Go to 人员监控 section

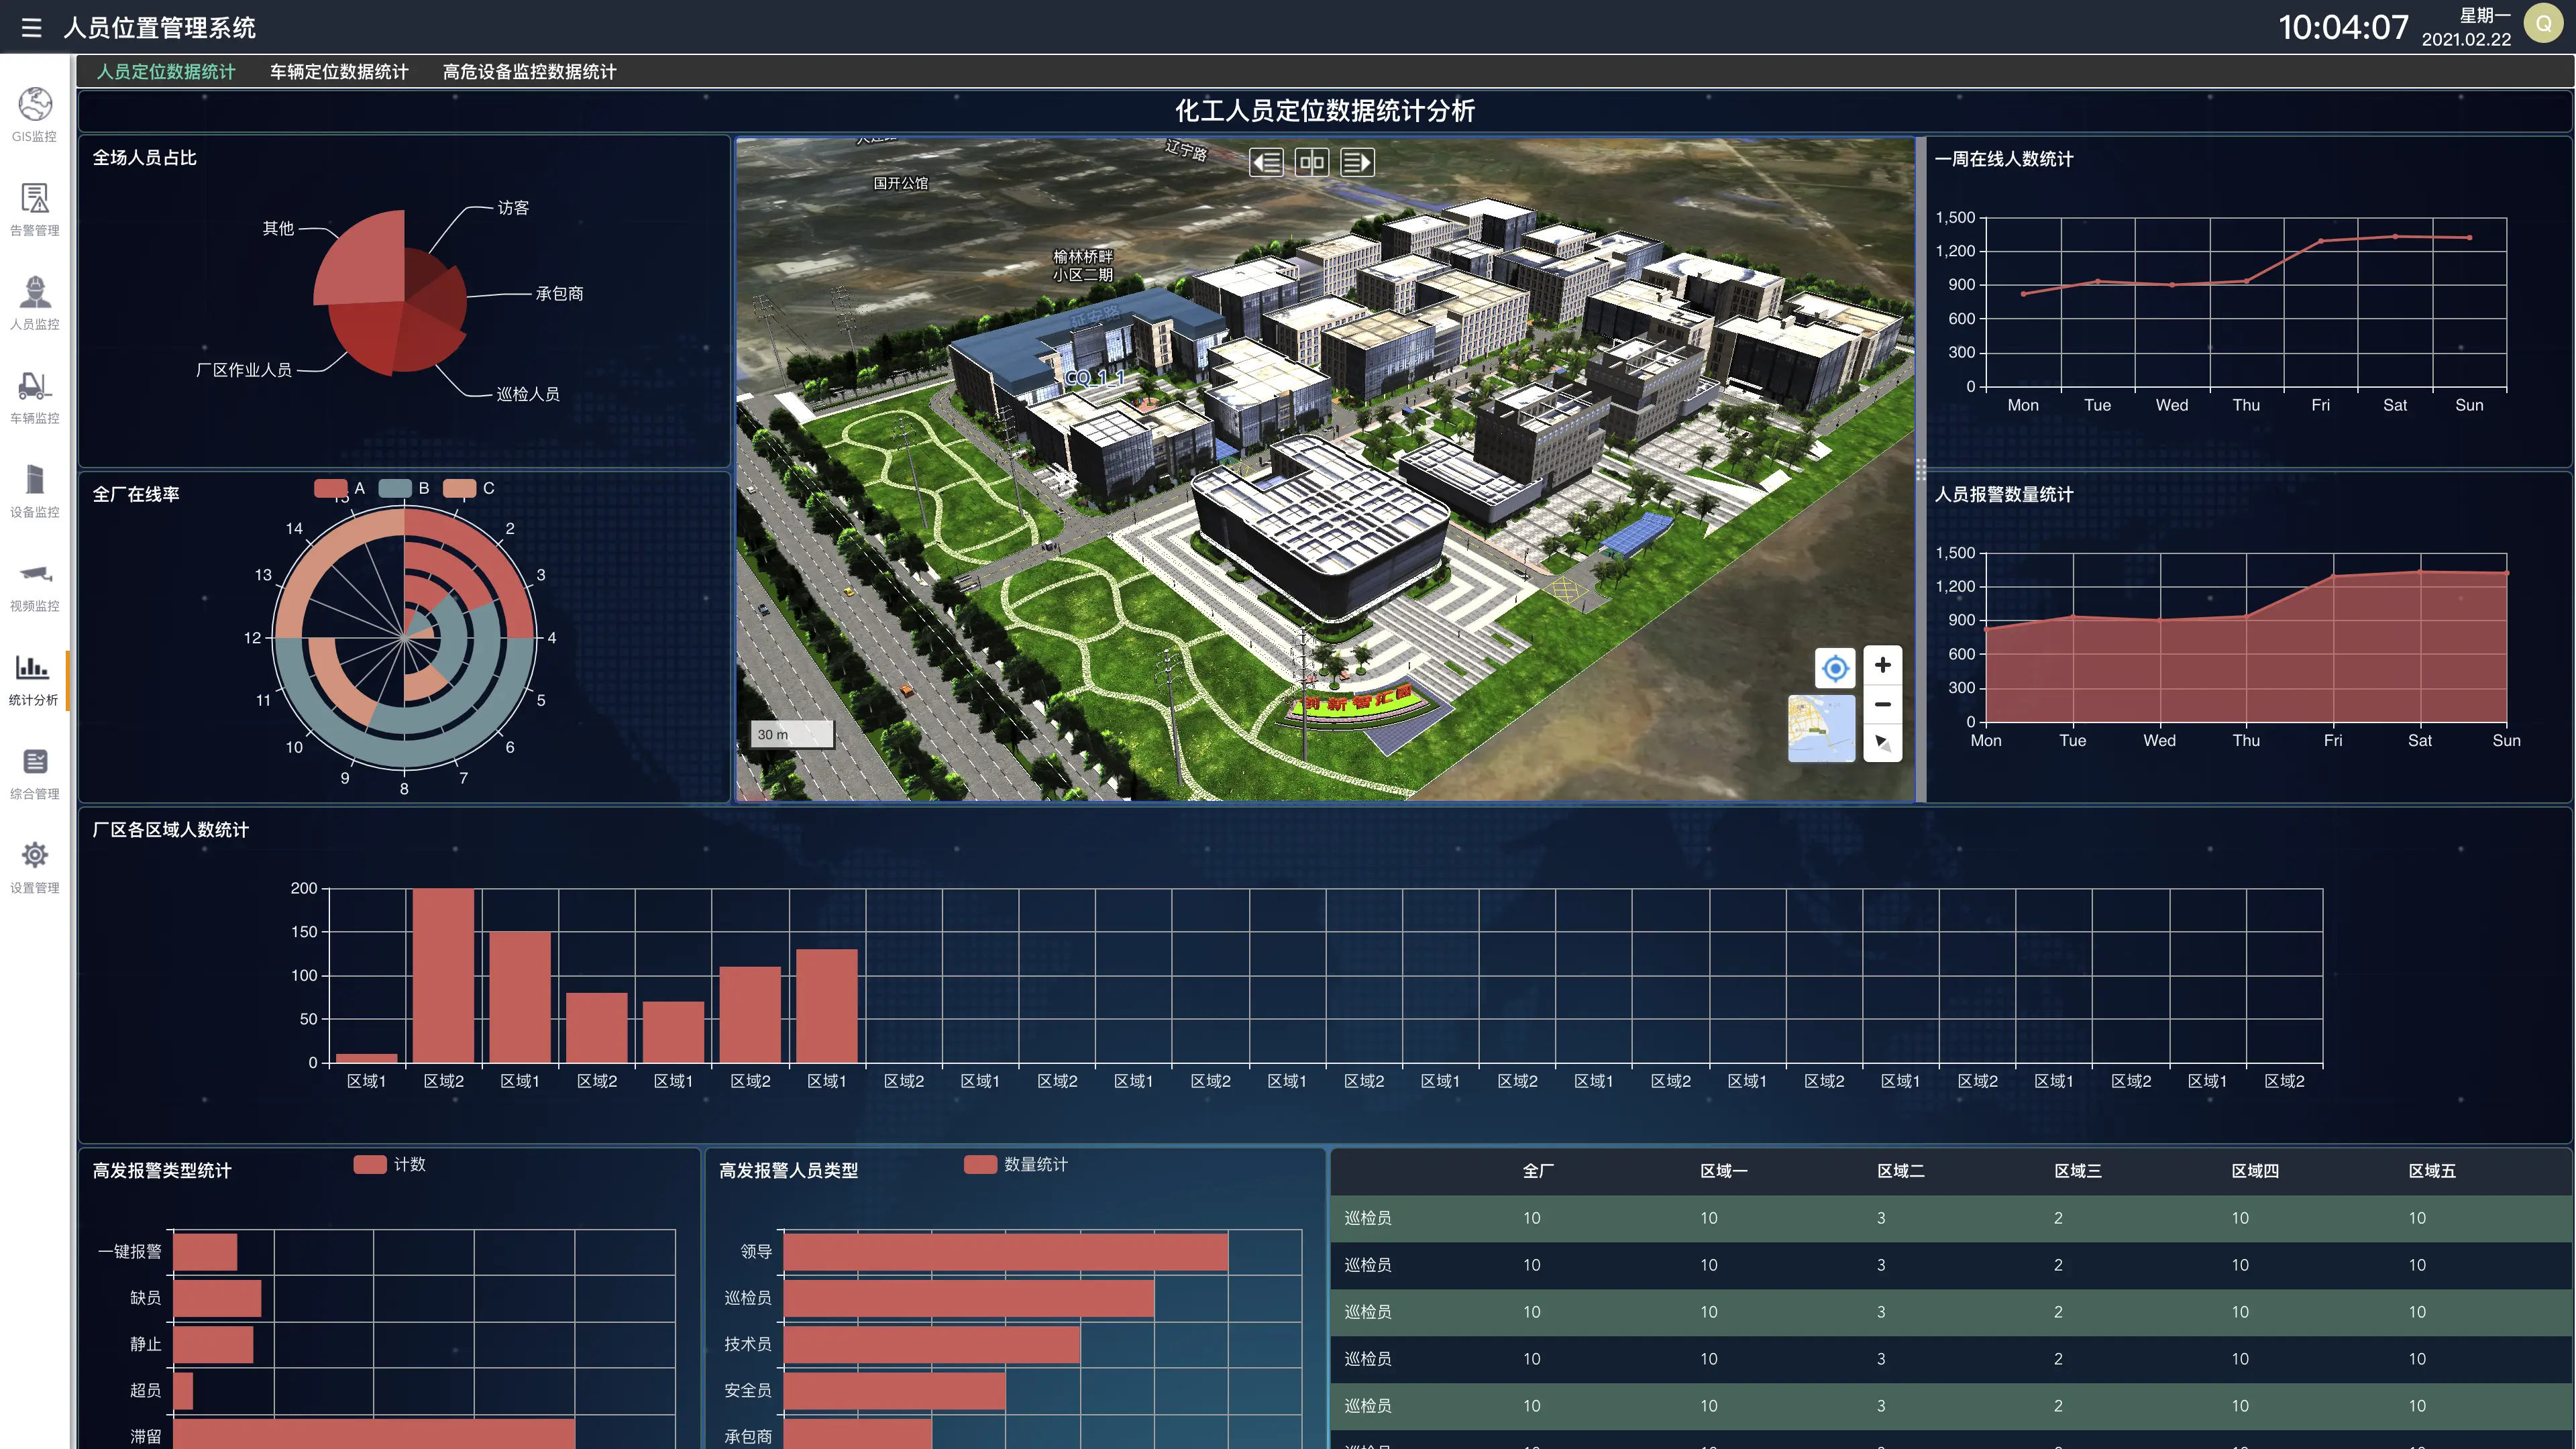tap(34, 303)
